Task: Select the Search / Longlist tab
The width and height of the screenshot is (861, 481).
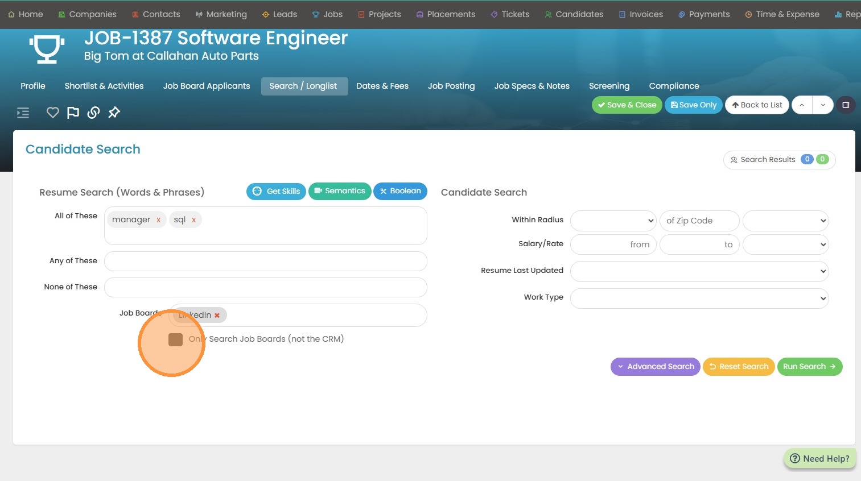Action: 304,86
